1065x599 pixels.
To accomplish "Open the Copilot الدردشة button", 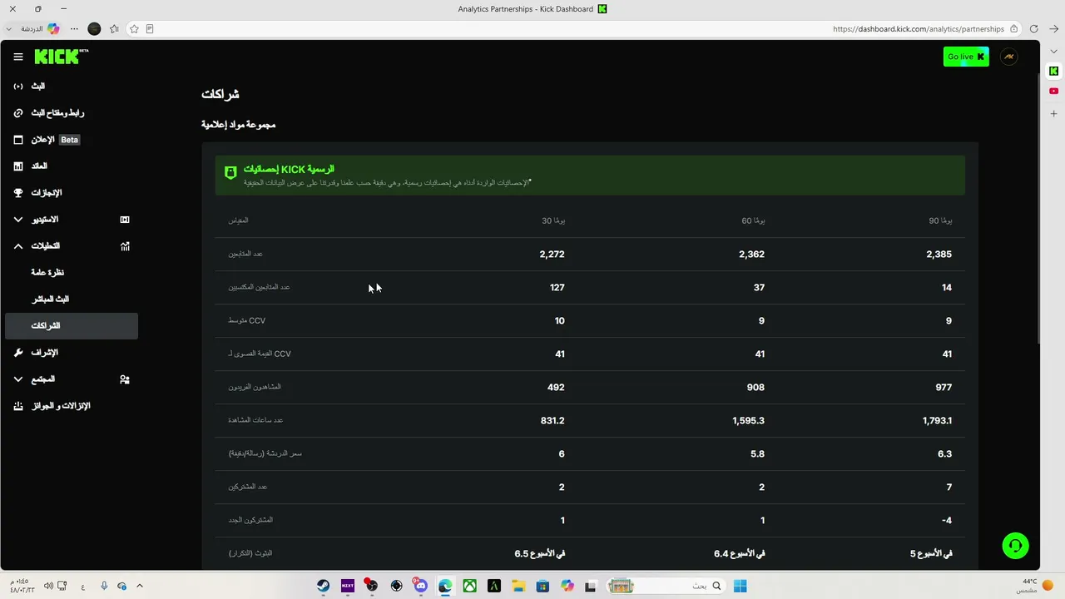I will coord(41,29).
